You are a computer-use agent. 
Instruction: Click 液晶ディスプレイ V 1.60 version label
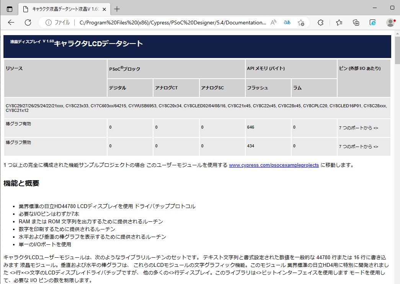[x=32, y=42]
